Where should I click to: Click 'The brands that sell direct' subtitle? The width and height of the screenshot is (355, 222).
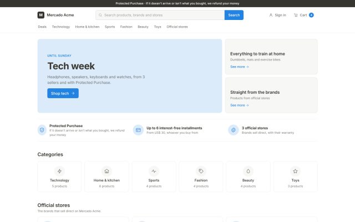69,211
